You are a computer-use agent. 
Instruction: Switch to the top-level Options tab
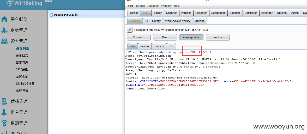click(282, 13)
